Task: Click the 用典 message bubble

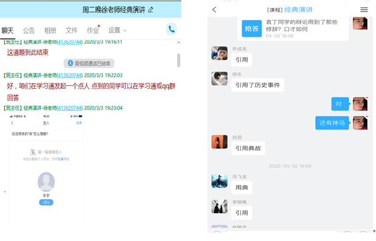Action: click(x=242, y=187)
